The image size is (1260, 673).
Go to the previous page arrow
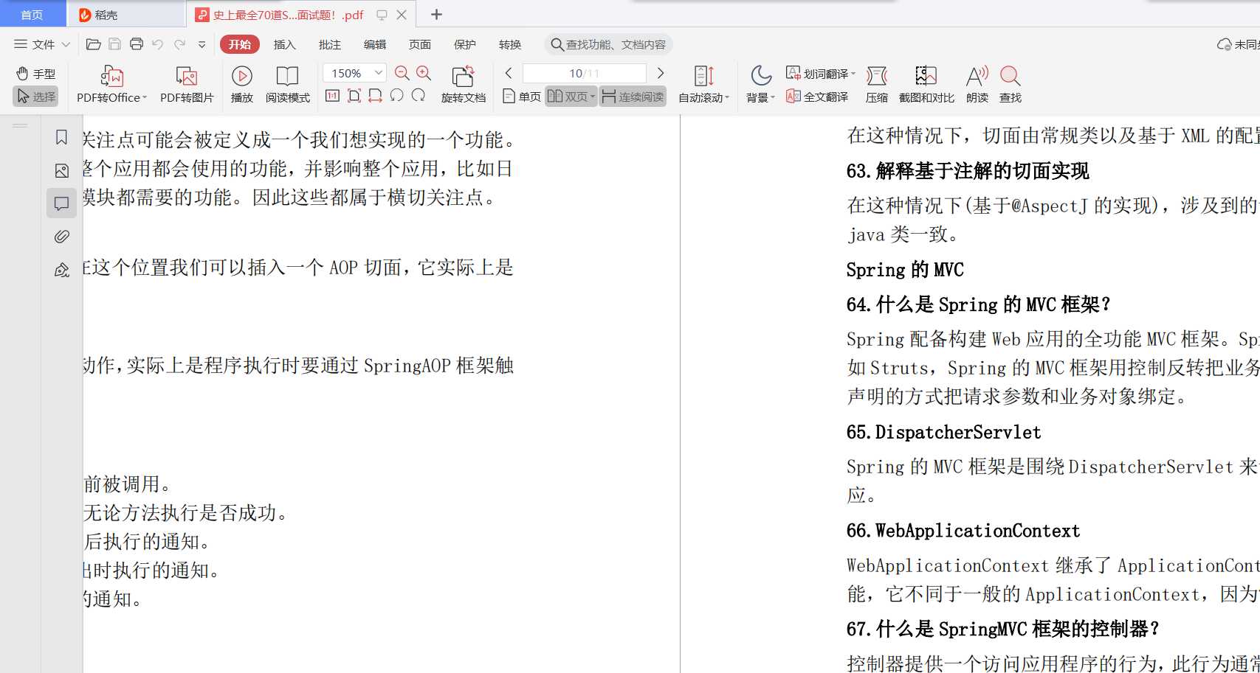point(509,73)
